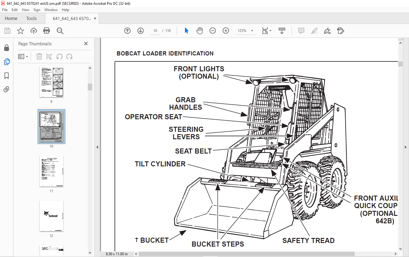Click document scroll down arrow

pyautogui.click(x=401, y=249)
